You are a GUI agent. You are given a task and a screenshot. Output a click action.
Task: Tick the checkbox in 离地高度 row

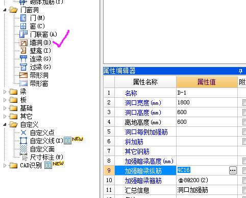click(x=244, y=122)
